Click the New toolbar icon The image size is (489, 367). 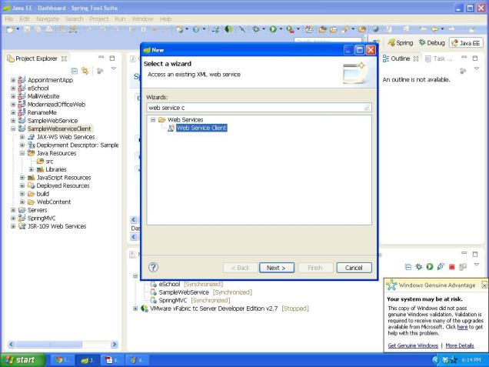click(10, 29)
